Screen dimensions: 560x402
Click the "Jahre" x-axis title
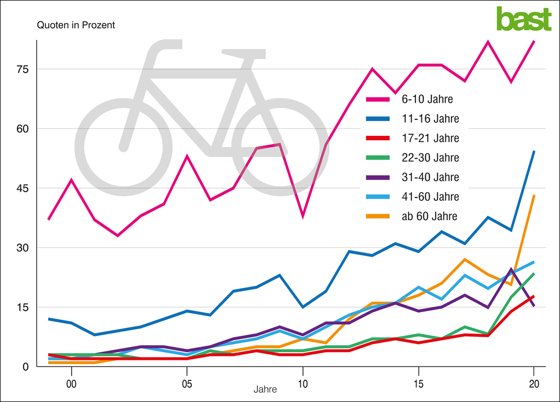265,390
